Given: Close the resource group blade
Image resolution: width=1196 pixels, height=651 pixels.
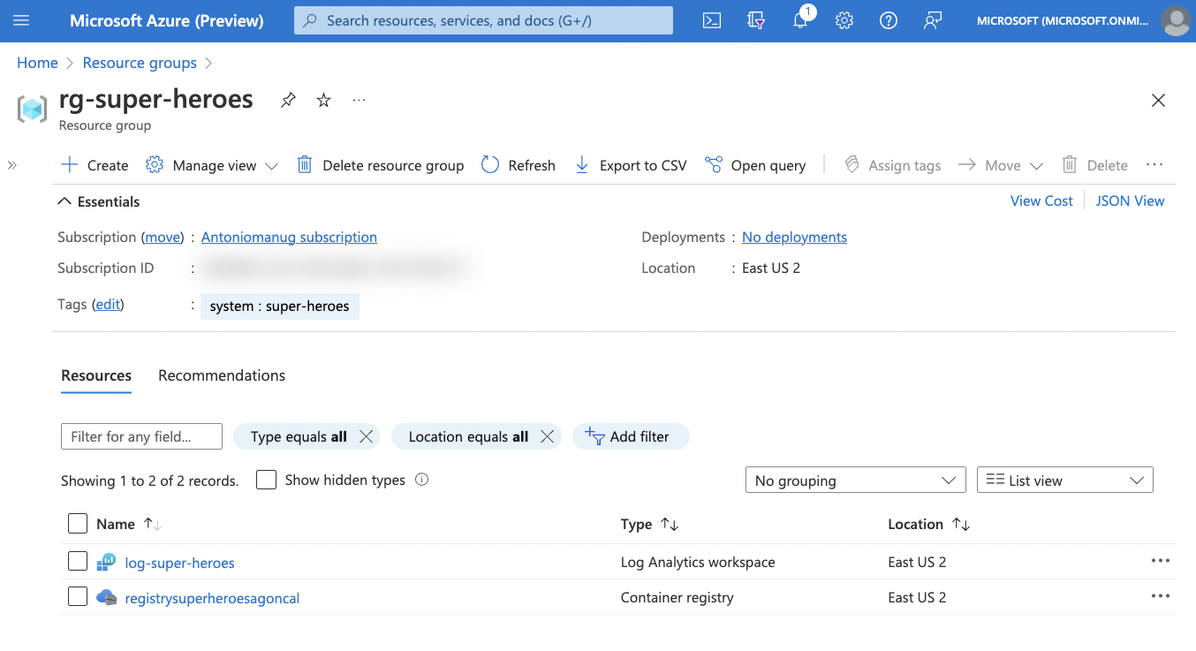Looking at the screenshot, I should click(x=1159, y=101).
